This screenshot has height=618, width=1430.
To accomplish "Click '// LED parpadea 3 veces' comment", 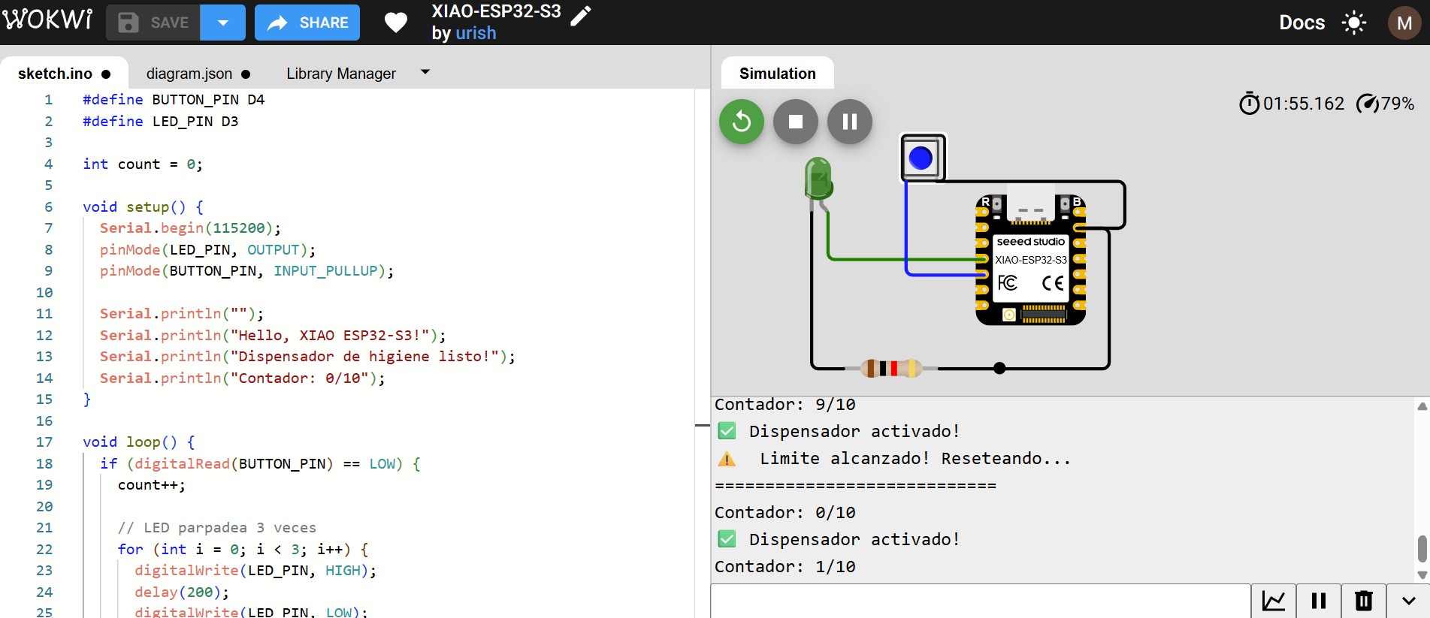I will click(x=217, y=528).
